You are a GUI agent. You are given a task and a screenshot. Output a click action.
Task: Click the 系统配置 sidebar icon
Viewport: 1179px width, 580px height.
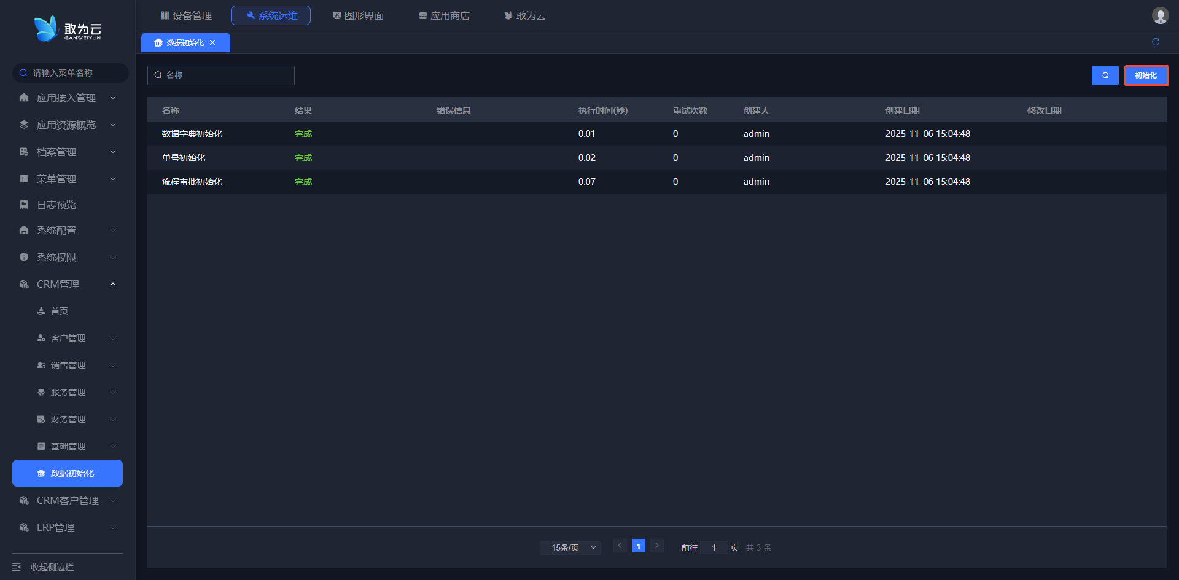coord(24,230)
